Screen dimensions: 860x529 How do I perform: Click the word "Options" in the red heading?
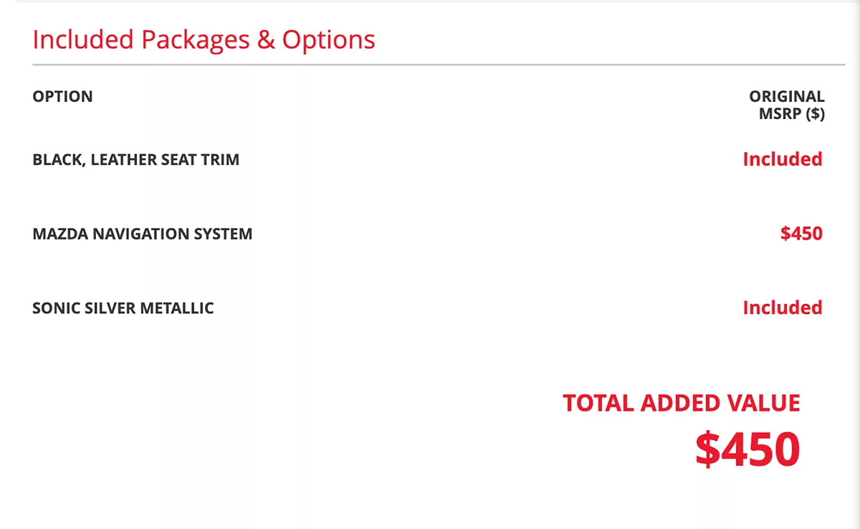coord(328,39)
